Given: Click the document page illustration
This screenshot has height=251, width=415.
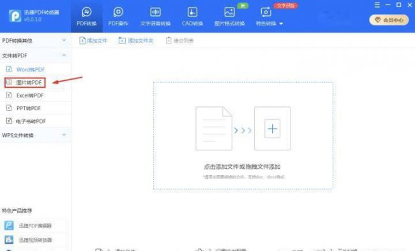Looking at the screenshot, I should tap(214, 129).
